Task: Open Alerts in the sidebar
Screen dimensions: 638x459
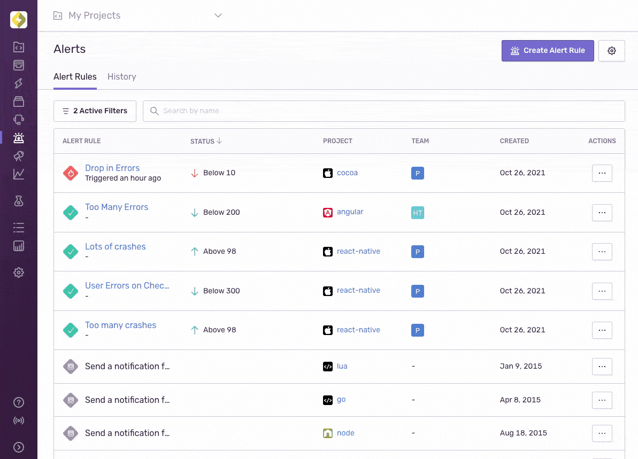Action: [x=19, y=138]
